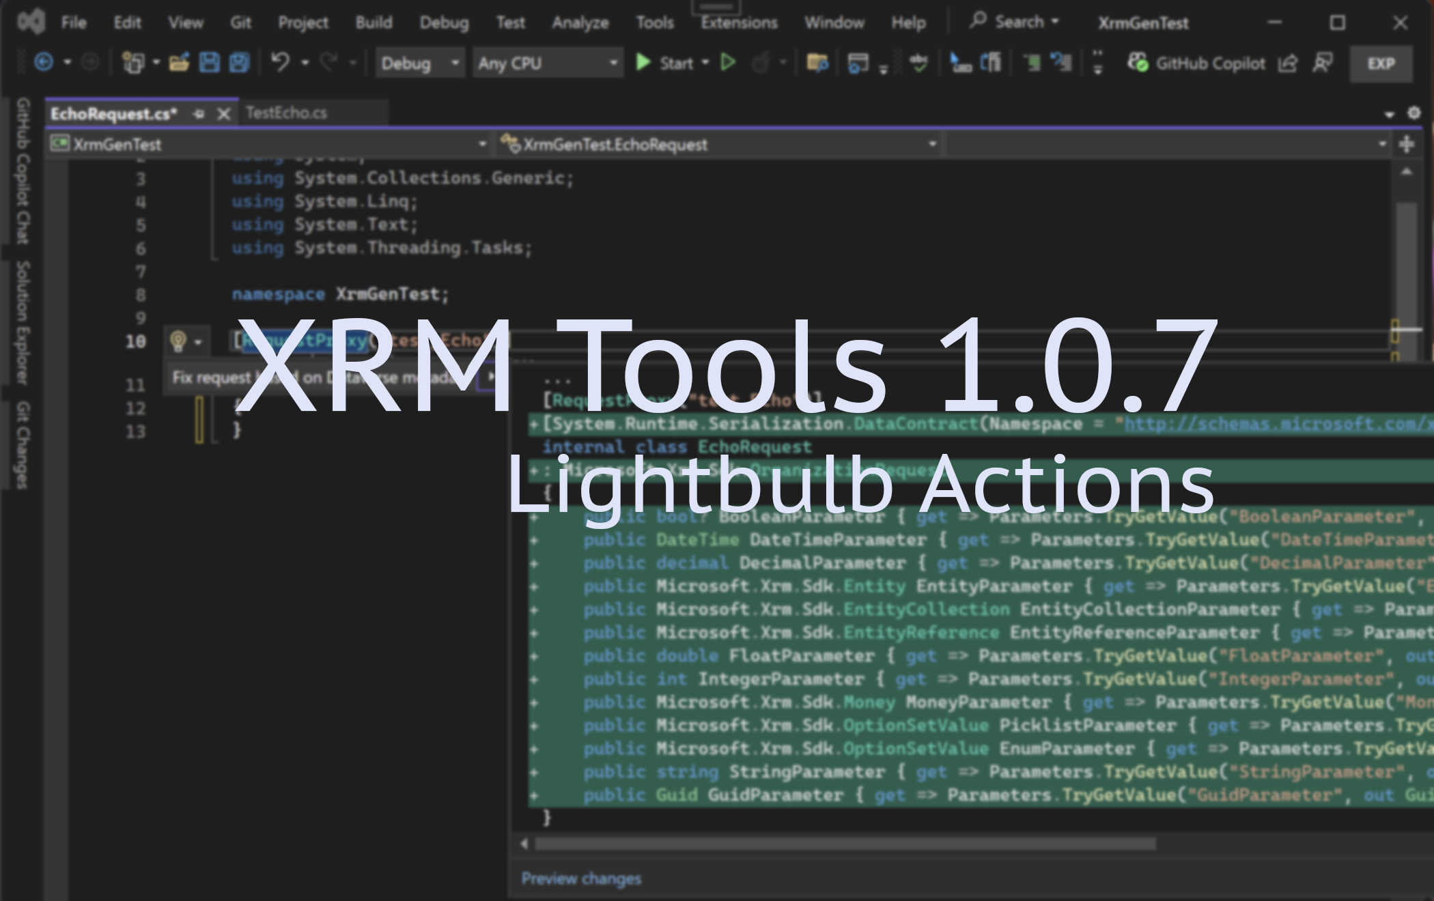Click the Save icon
1434x901 pixels.
tap(210, 63)
